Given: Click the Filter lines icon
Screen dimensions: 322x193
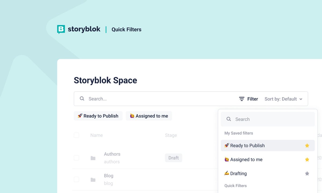Looking at the screenshot, I should tap(242, 99).
